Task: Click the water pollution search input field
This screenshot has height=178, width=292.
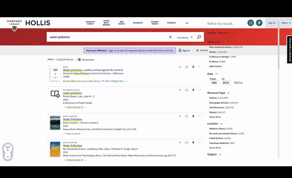Action: coord(108,37)
